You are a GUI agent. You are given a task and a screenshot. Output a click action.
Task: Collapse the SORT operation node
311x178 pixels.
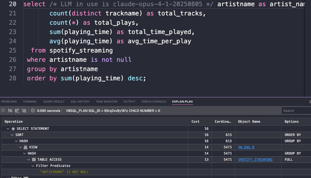12,135
